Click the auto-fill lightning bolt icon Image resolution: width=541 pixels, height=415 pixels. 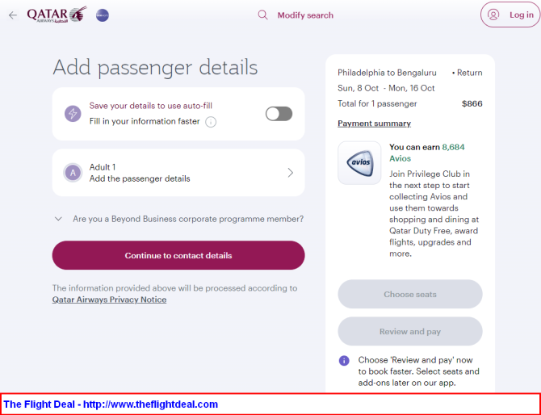[73, 114]
